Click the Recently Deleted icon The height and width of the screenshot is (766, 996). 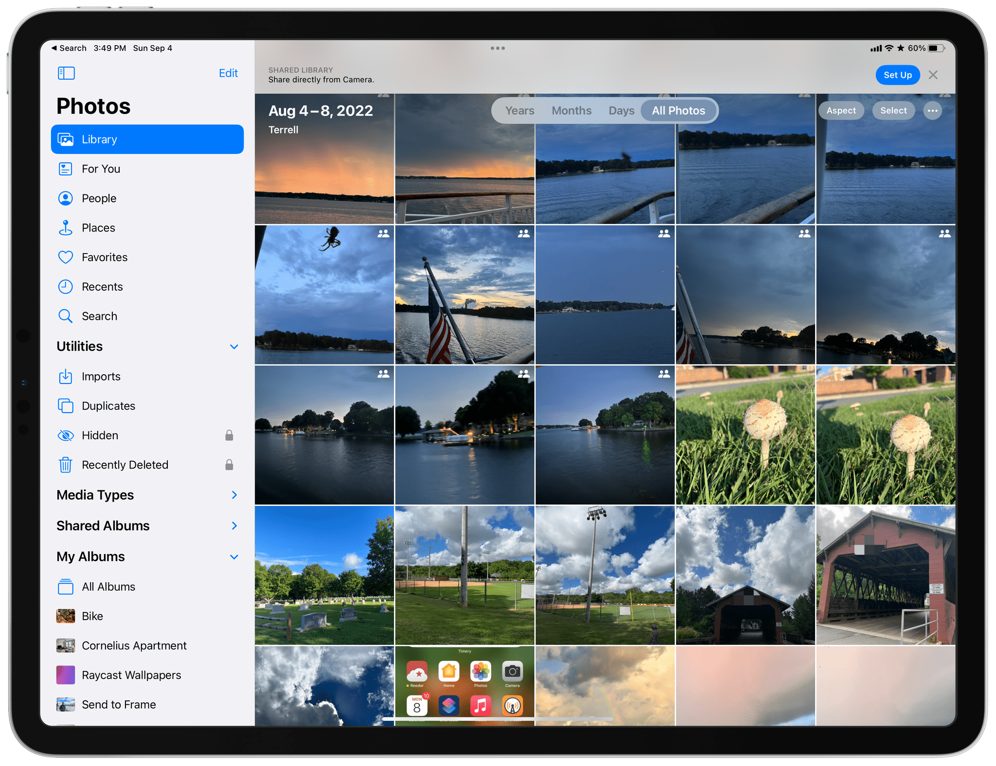pyautogui.click(x=64, y=465)
